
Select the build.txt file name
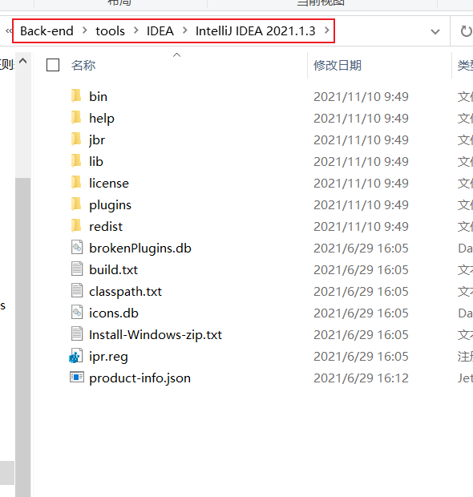[113, 269]
